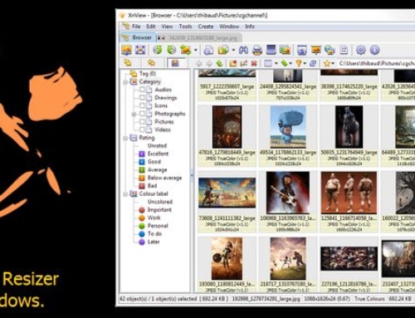Click the Open file toolbar icon
The height and width of the screenshot is (318, 415).
(127, 50)
